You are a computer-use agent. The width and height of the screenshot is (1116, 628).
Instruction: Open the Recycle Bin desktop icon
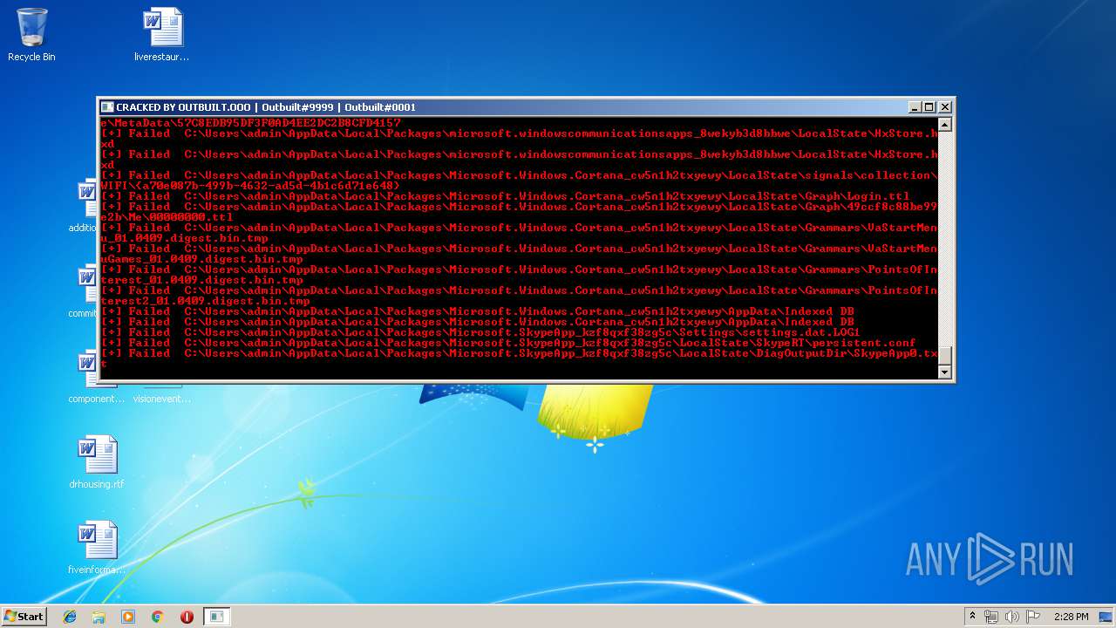[x=31, y=35]
